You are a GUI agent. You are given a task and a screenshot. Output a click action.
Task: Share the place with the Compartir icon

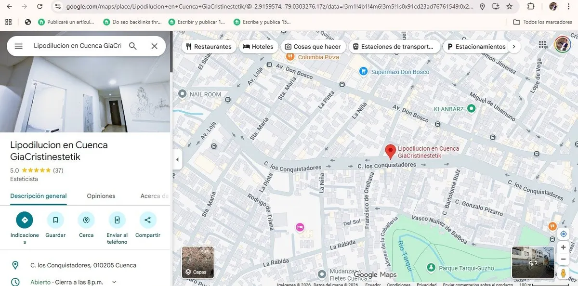(x=148, y=220)
